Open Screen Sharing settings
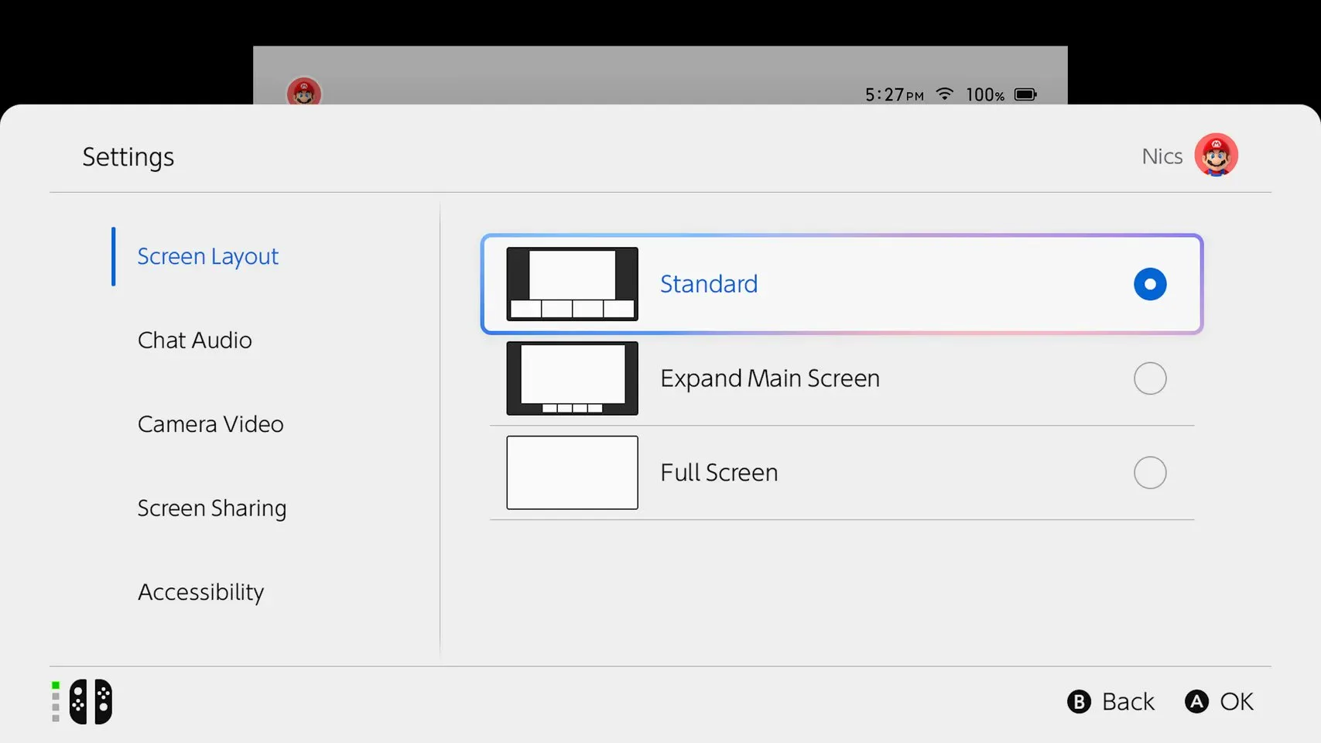 pyautogui.click(x=212, y=508)
